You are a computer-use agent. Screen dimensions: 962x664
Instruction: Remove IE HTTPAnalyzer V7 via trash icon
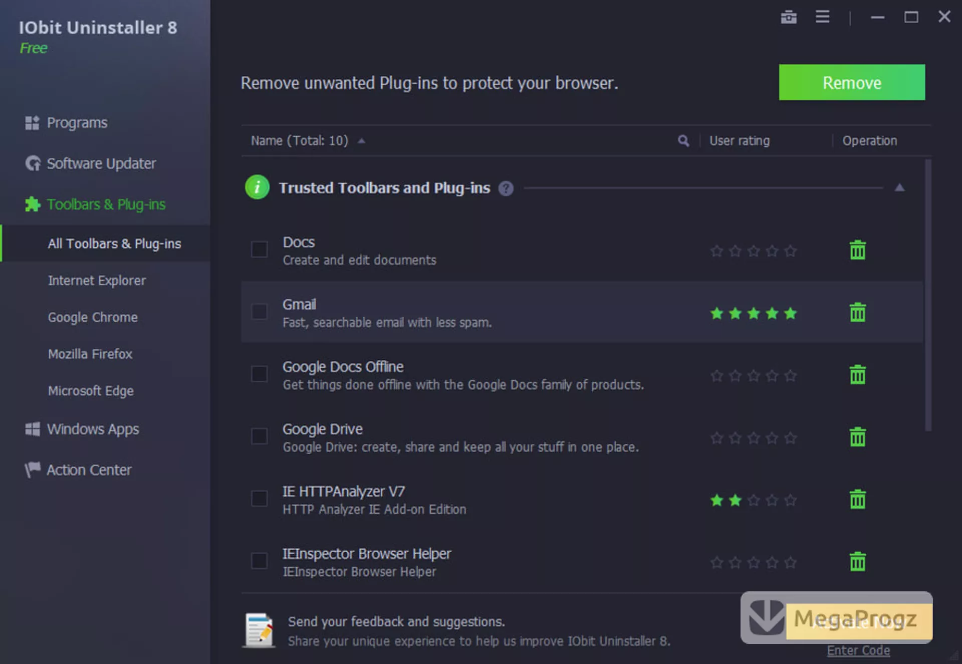point(857,499)
